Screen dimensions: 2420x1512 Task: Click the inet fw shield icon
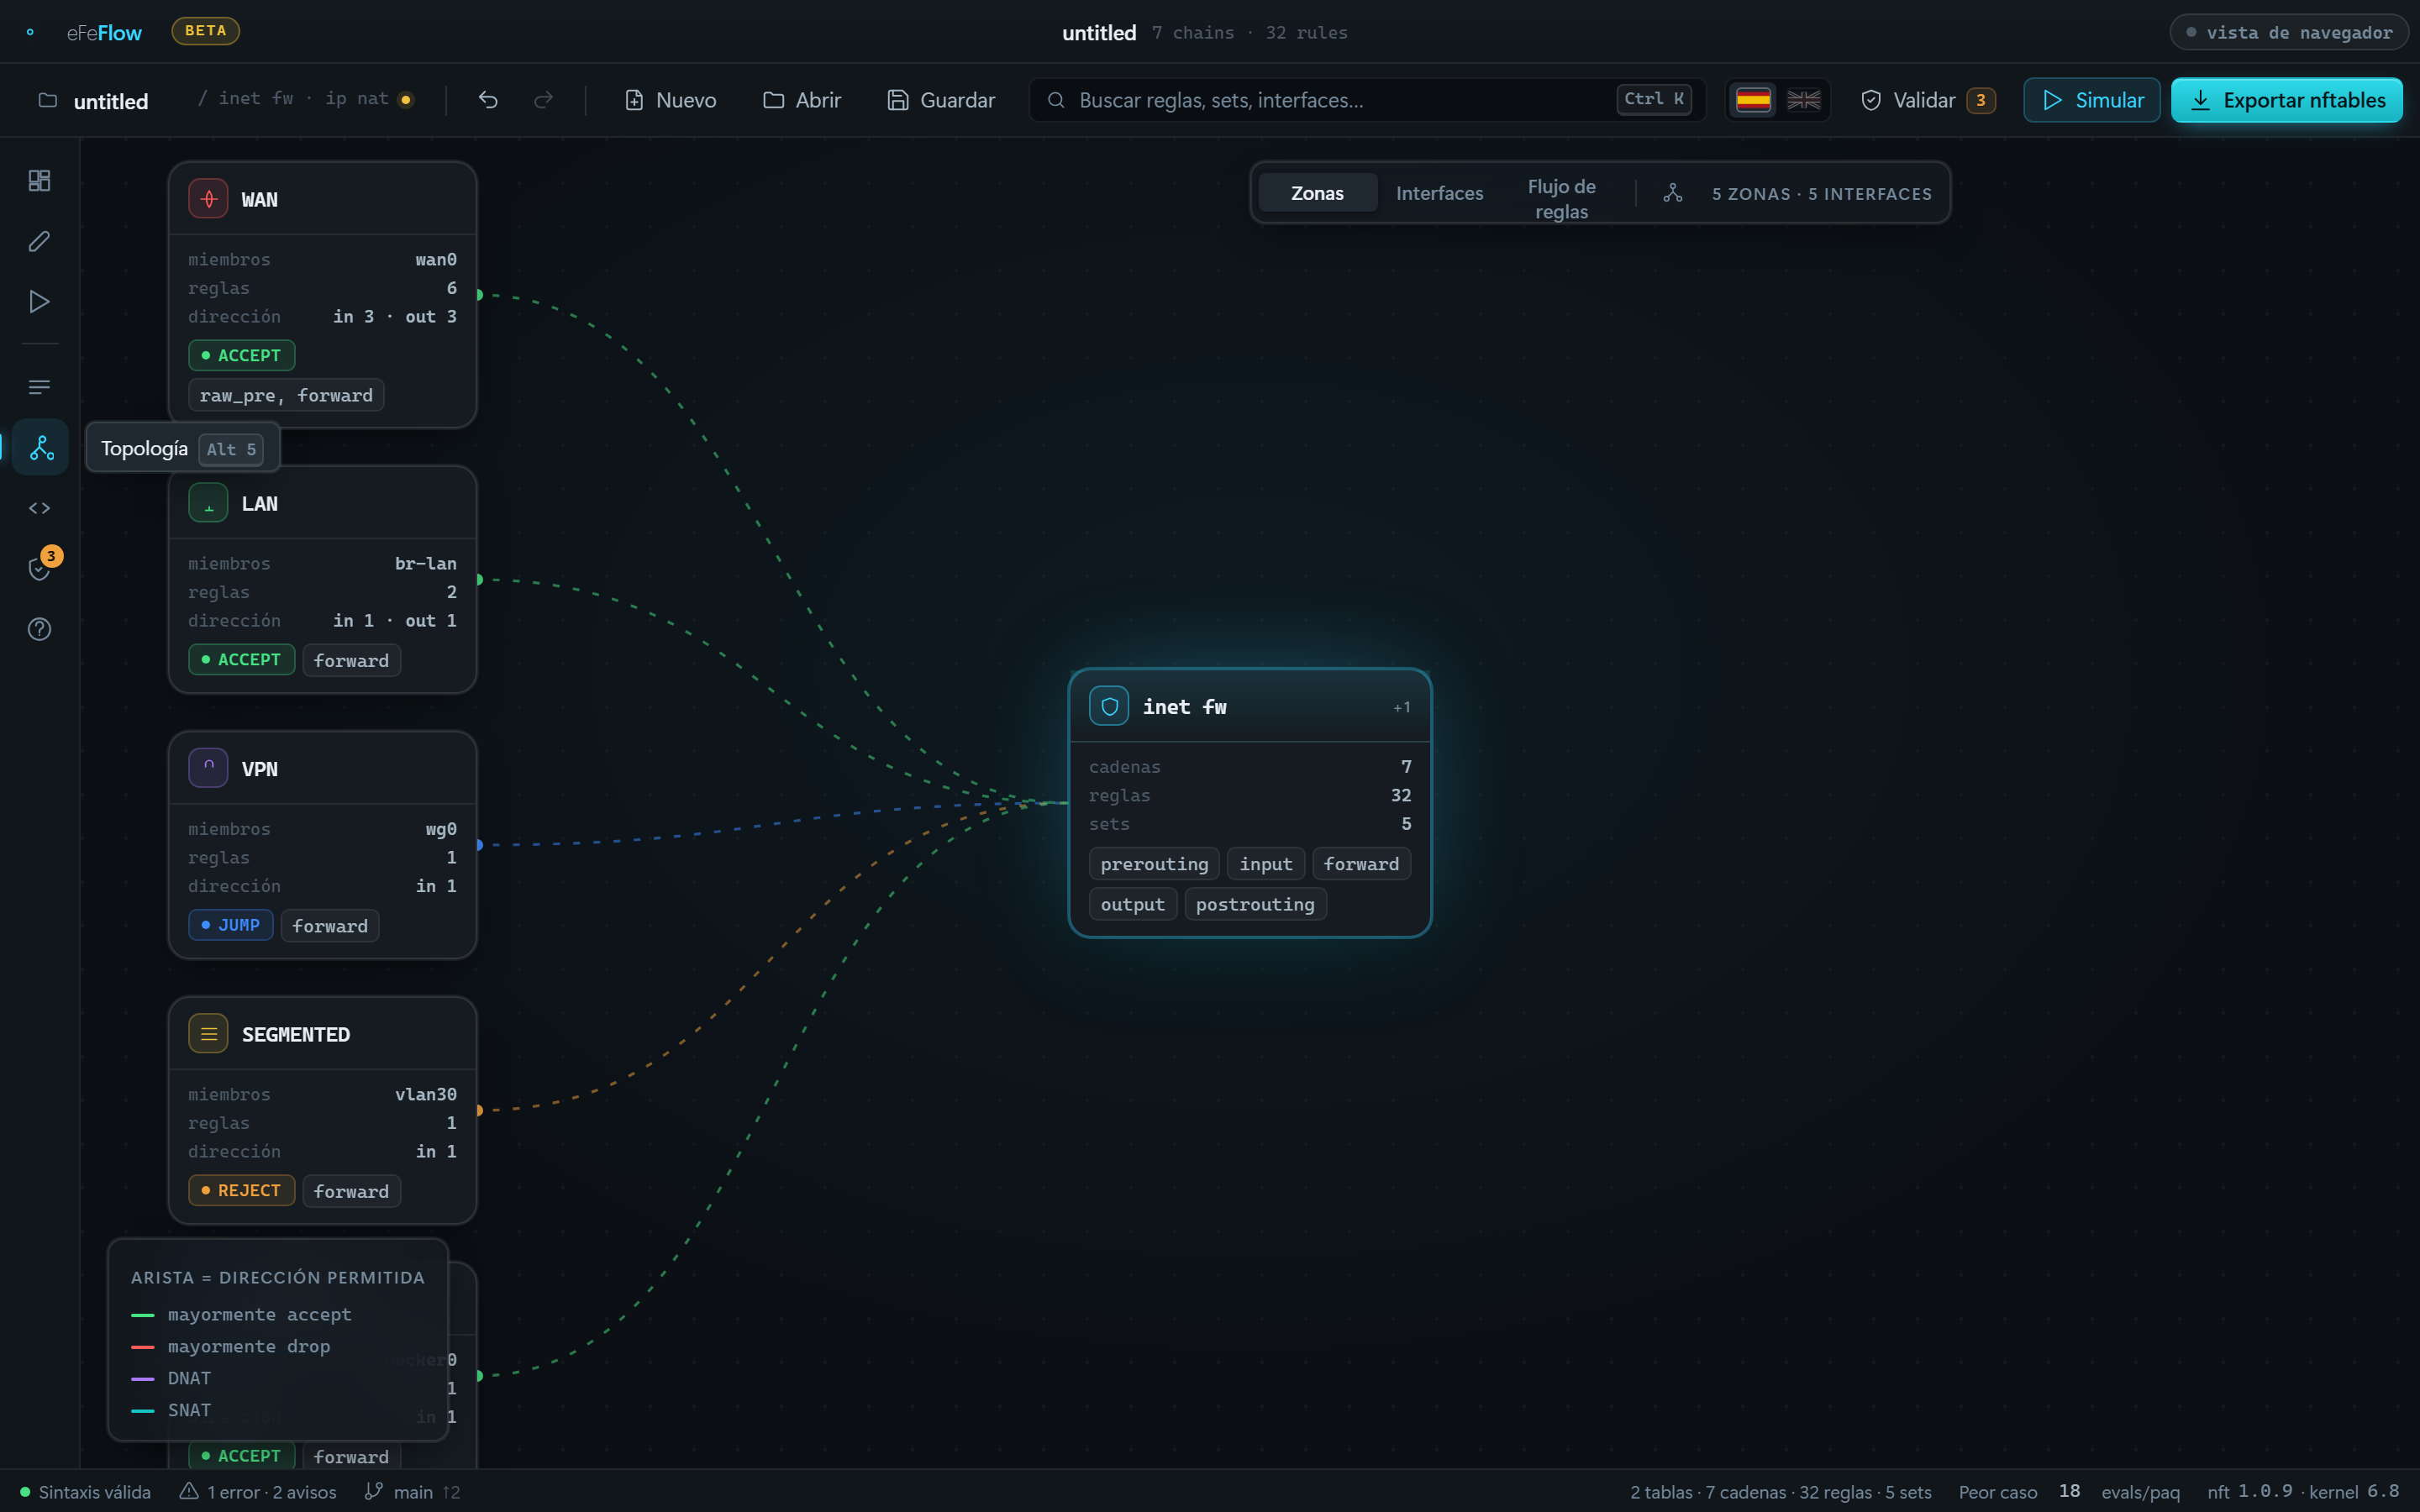tap(1109, 706)
